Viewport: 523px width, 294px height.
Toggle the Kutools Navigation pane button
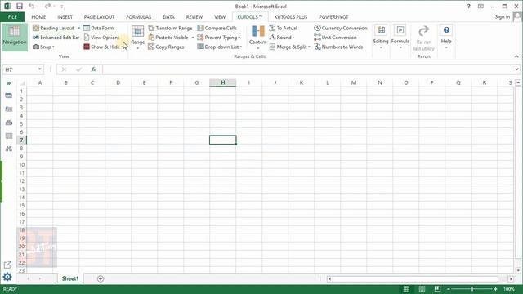15,37
